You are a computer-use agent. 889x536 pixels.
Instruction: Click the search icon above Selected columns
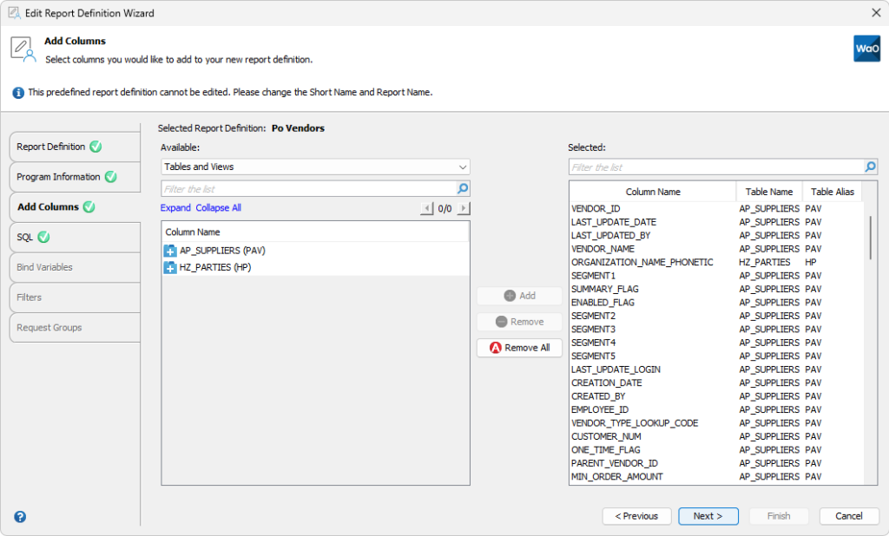[869, 167]
